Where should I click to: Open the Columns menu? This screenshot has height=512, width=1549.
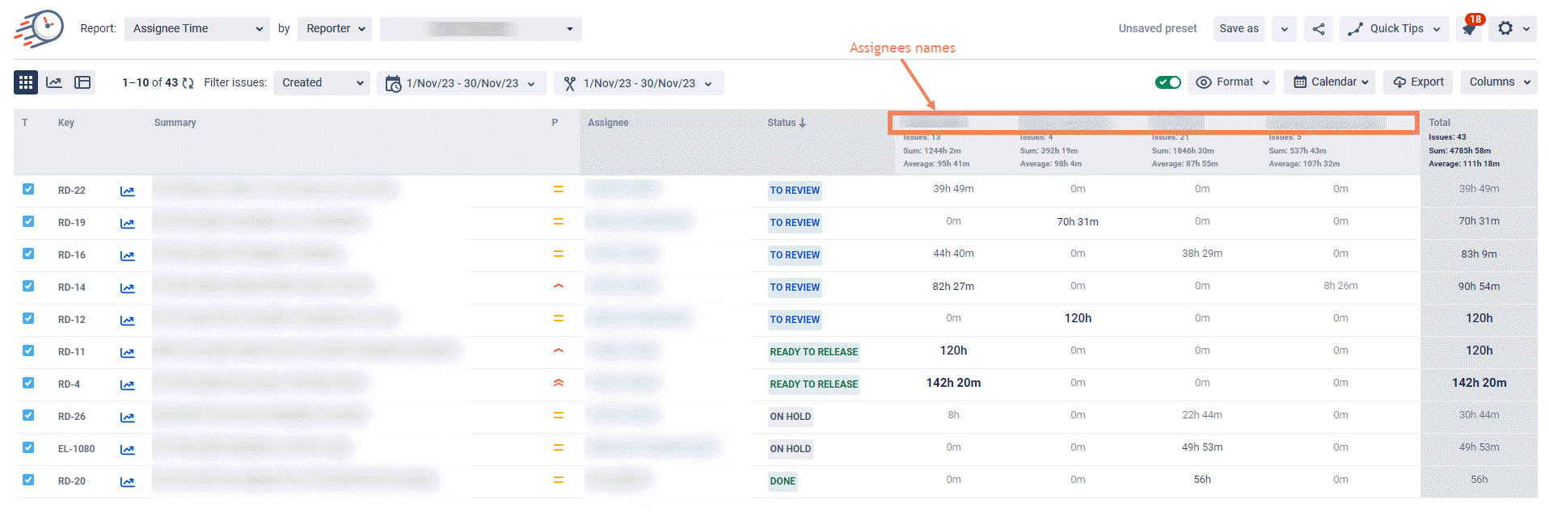point(1500,82)
